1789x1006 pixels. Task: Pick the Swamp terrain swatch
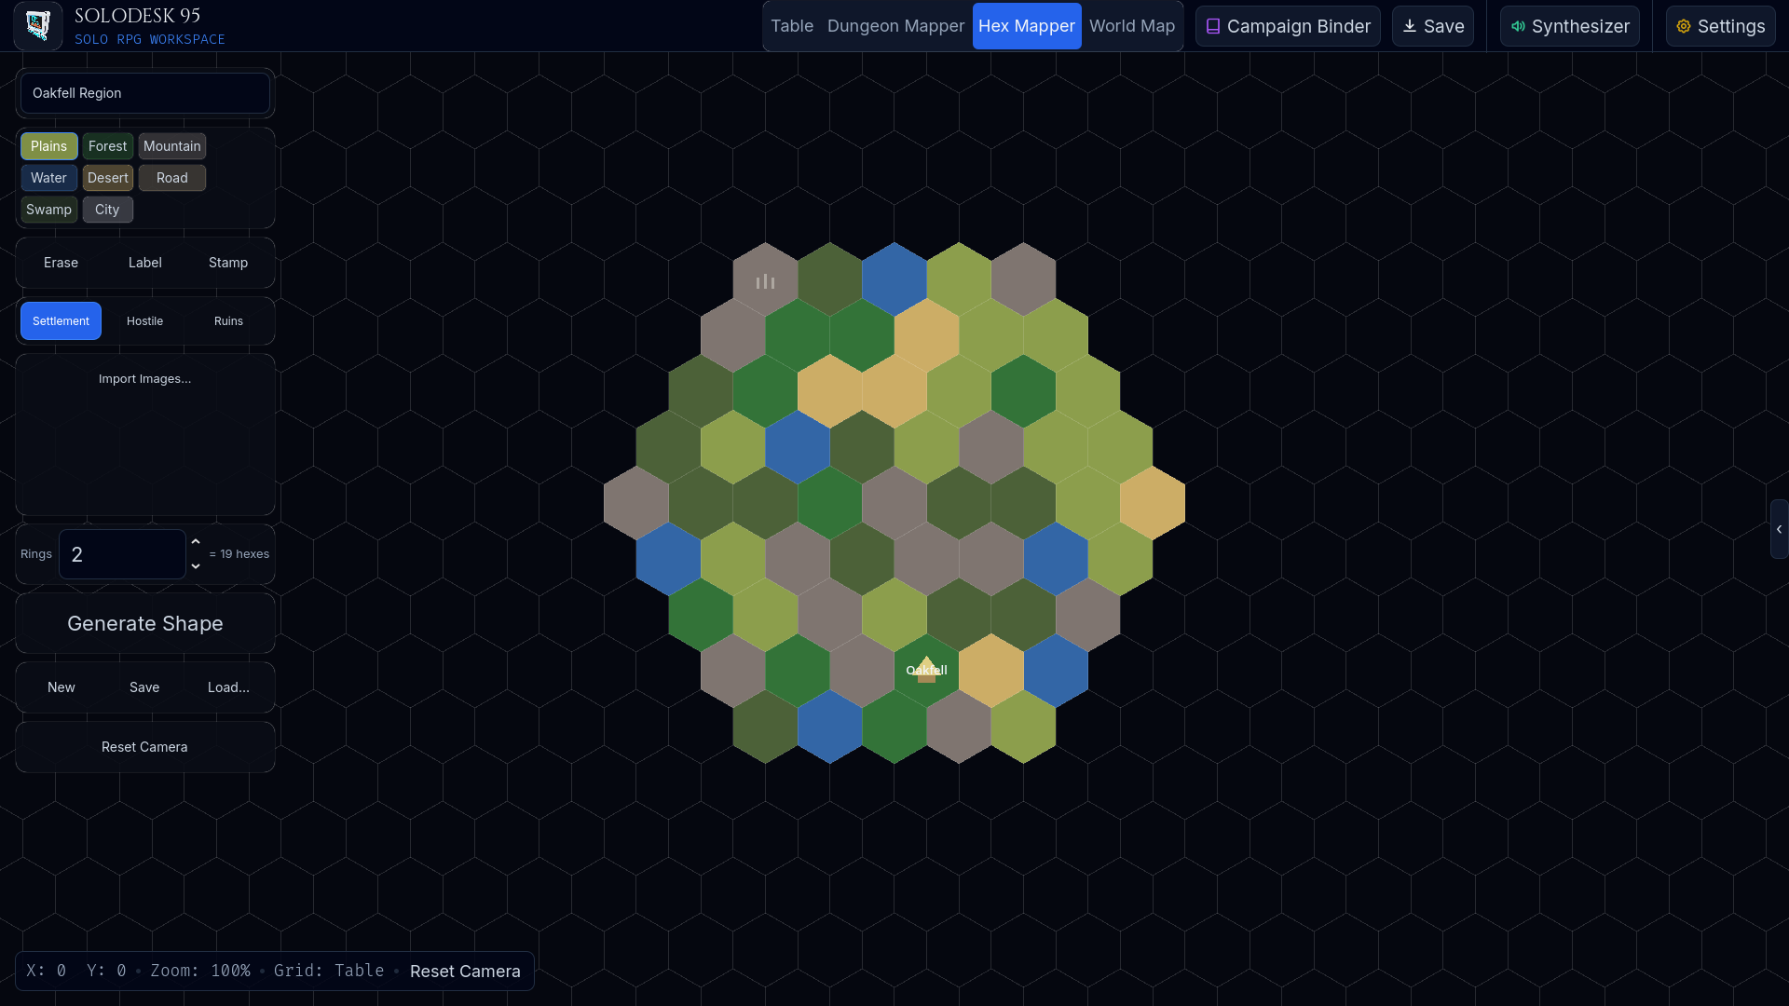(49, 210)
